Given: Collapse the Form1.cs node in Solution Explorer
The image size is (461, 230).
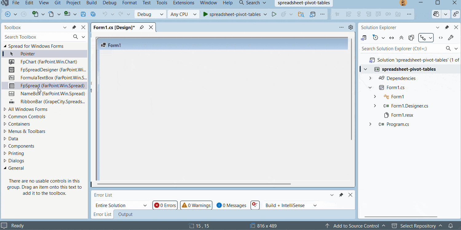Looking at the screenshot, I should click(370, 87).
